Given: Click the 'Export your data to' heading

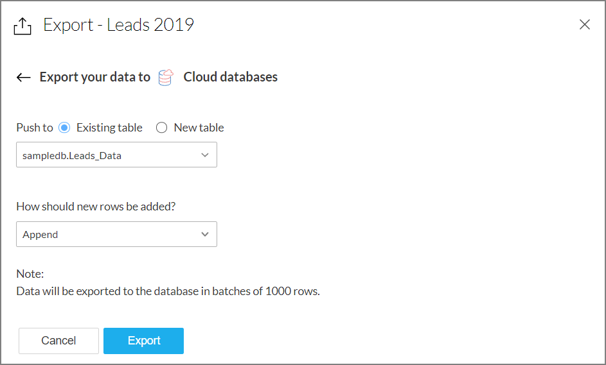Looking at the screenshot, I should point(95,78).
